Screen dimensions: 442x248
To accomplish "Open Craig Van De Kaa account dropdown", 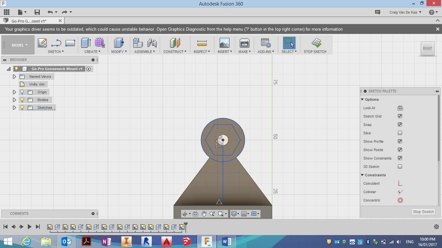I will [x=405, y=12].
